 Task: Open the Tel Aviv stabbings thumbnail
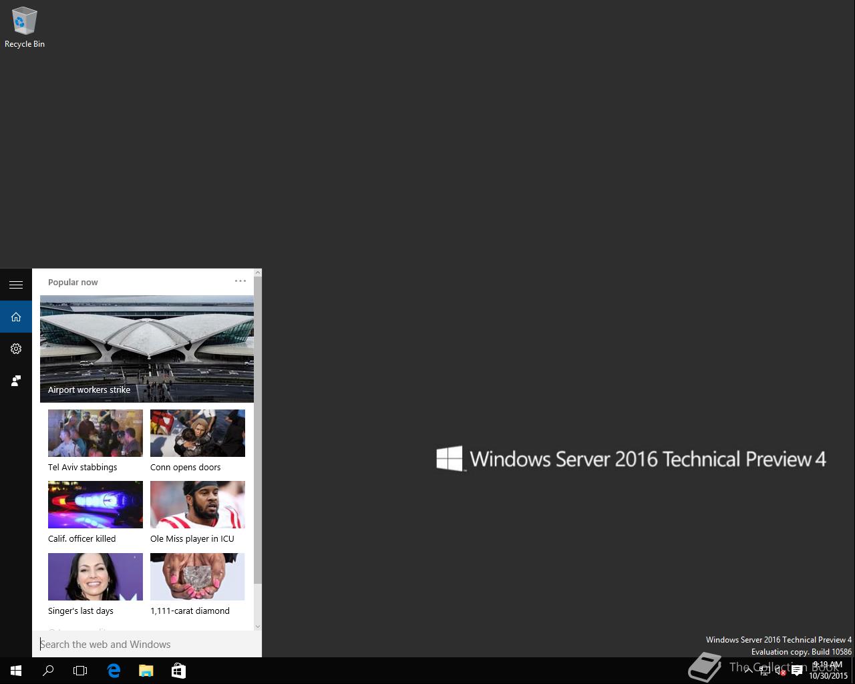[x=96, y=433]
